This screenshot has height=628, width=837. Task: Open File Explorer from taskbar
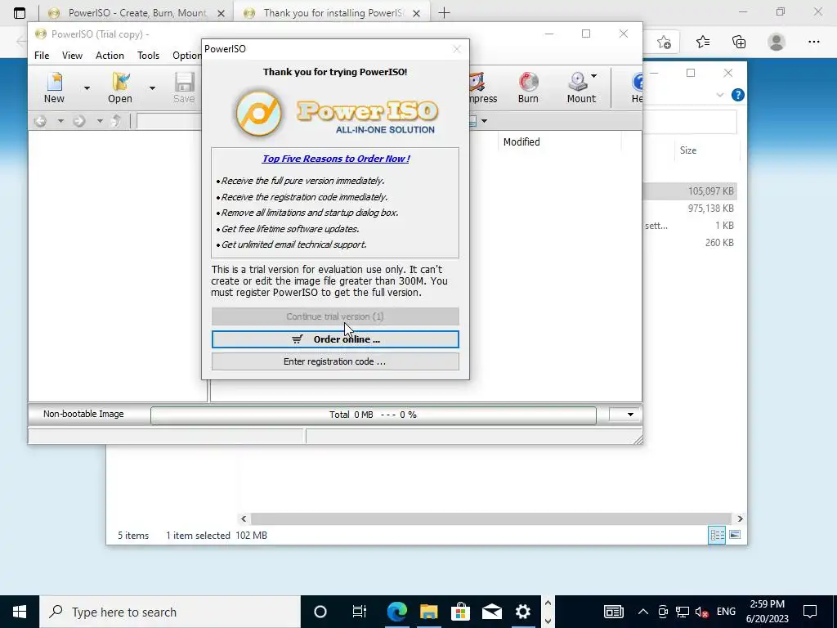428,612
